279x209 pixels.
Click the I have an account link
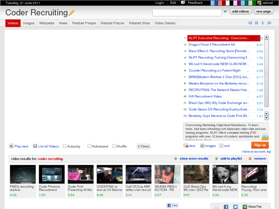point(256,151)
